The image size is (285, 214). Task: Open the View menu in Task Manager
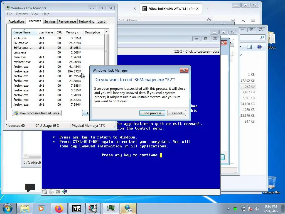(35, 14)
